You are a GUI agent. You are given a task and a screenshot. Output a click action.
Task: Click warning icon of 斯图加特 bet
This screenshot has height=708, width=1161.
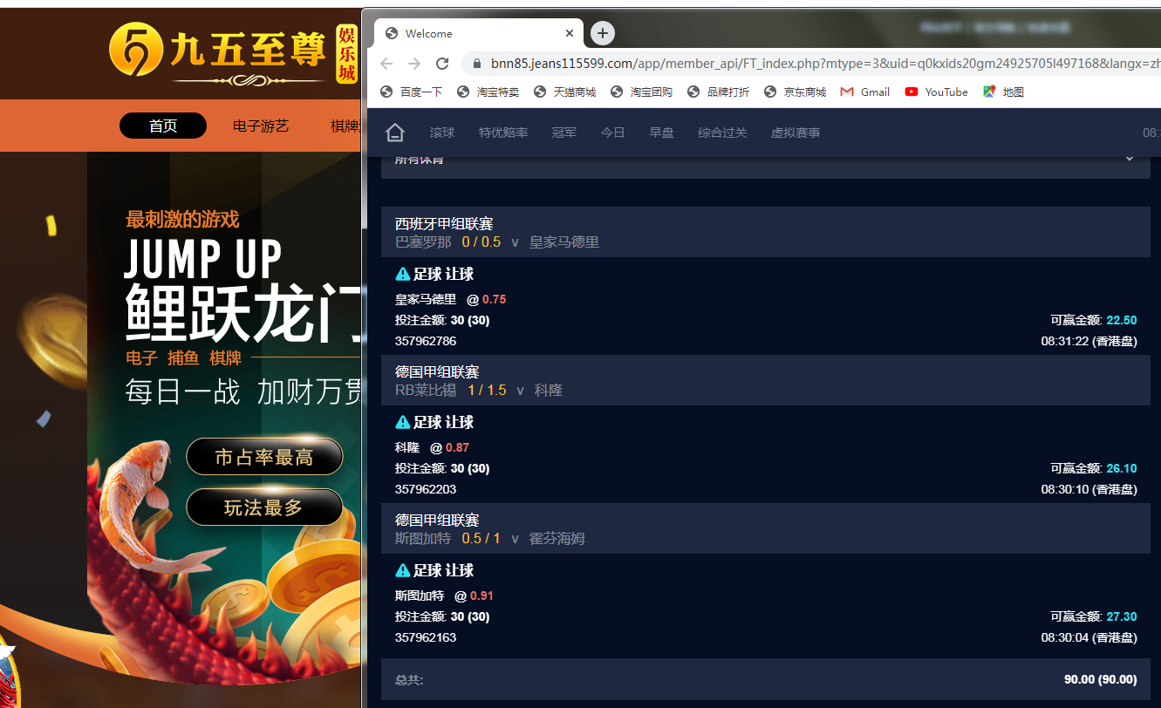402,570
